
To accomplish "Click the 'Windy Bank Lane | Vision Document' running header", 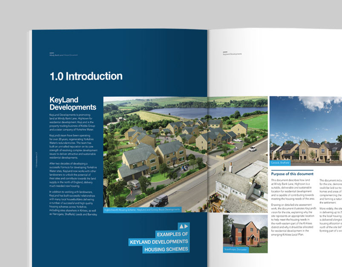I will click(x=63, y=55).
